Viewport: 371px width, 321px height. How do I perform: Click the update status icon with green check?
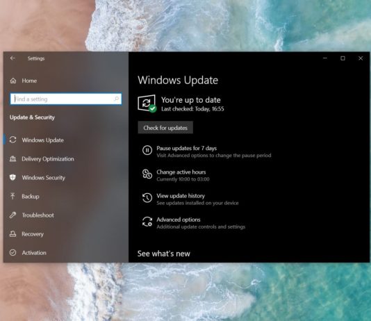[x=147, y=104]
